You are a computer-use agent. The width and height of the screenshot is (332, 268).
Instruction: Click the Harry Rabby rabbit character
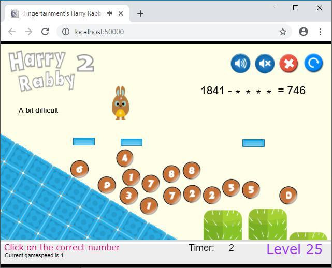tap(120, 103)
